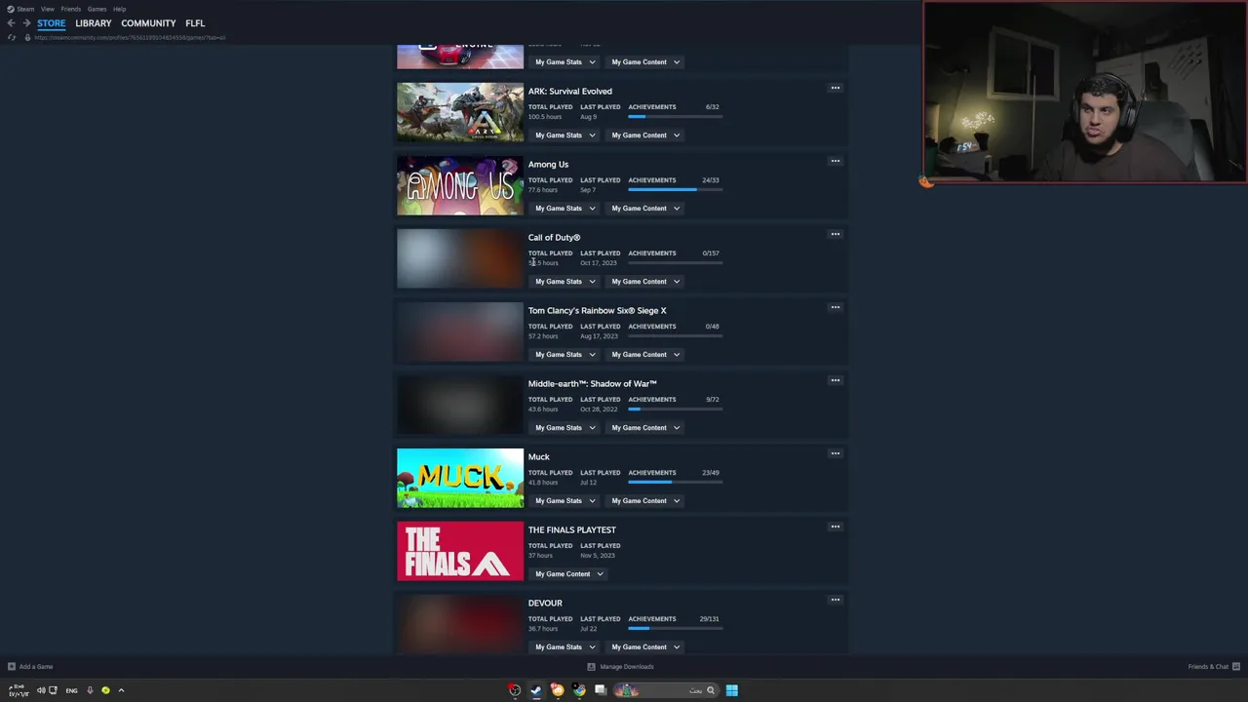1248x702 pixels.
Task: Open the Games menu
Action: (x=97, y=9)
